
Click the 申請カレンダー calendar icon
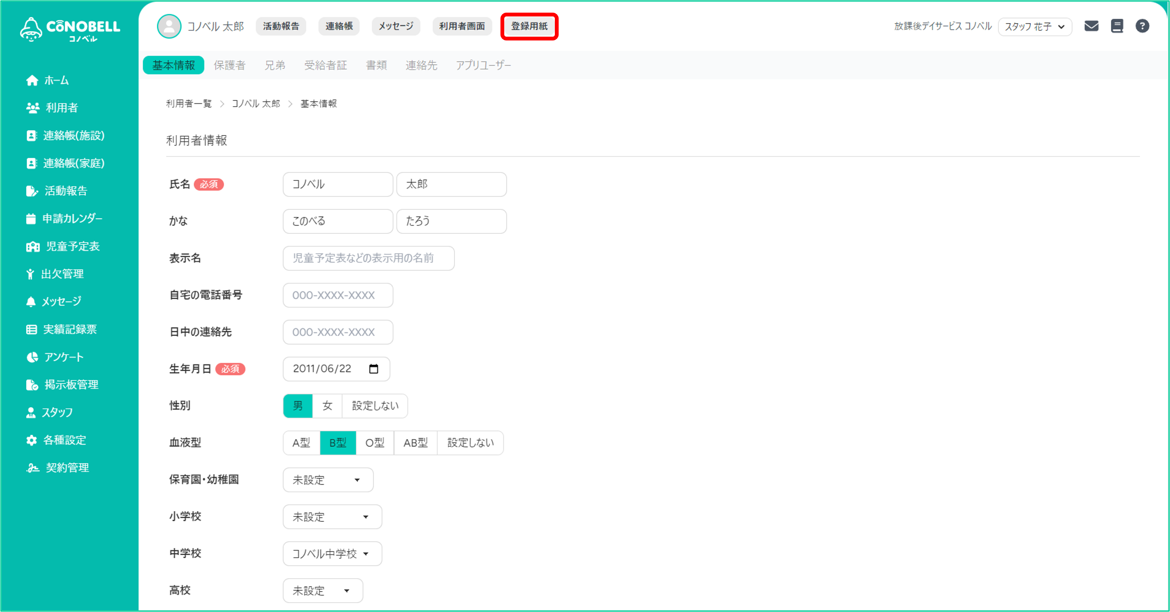(30, 218)
